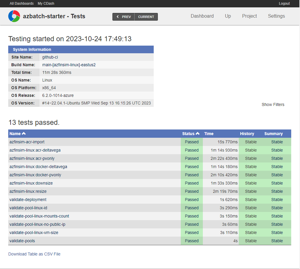Open All Dashboards link
The height and width of the screenshot is (269, 300).
tap(22, 3)
